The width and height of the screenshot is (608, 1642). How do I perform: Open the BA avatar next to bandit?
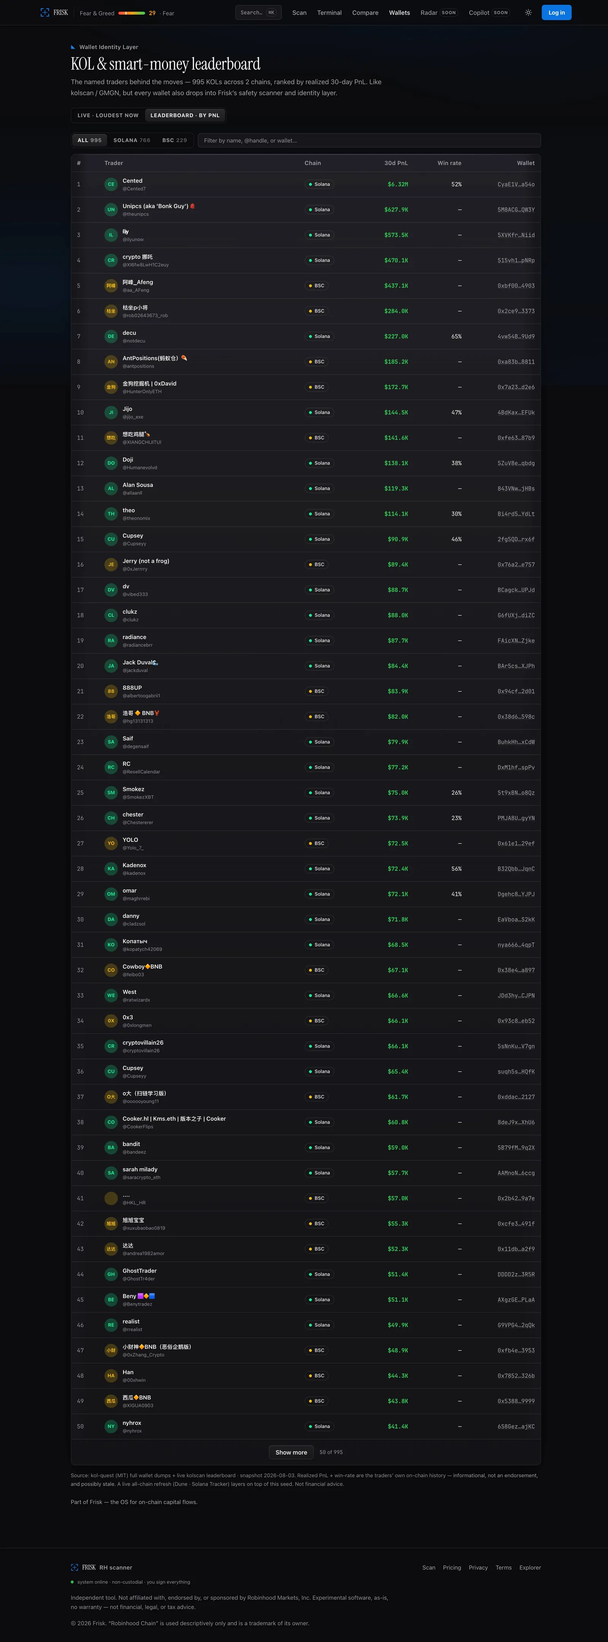[x=111, y=1147]
